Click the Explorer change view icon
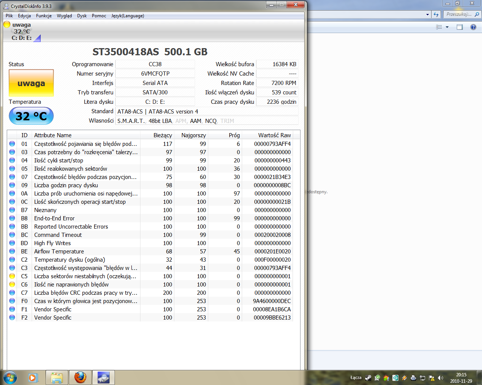Viewport: 482px width, 385px height. pos(439,27)
